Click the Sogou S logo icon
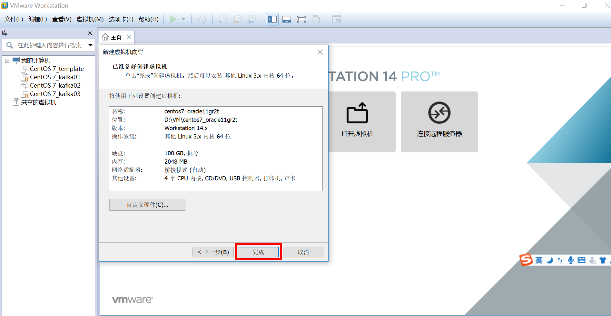This screenshot has width=611, height=316. click(x=526, y=260)
